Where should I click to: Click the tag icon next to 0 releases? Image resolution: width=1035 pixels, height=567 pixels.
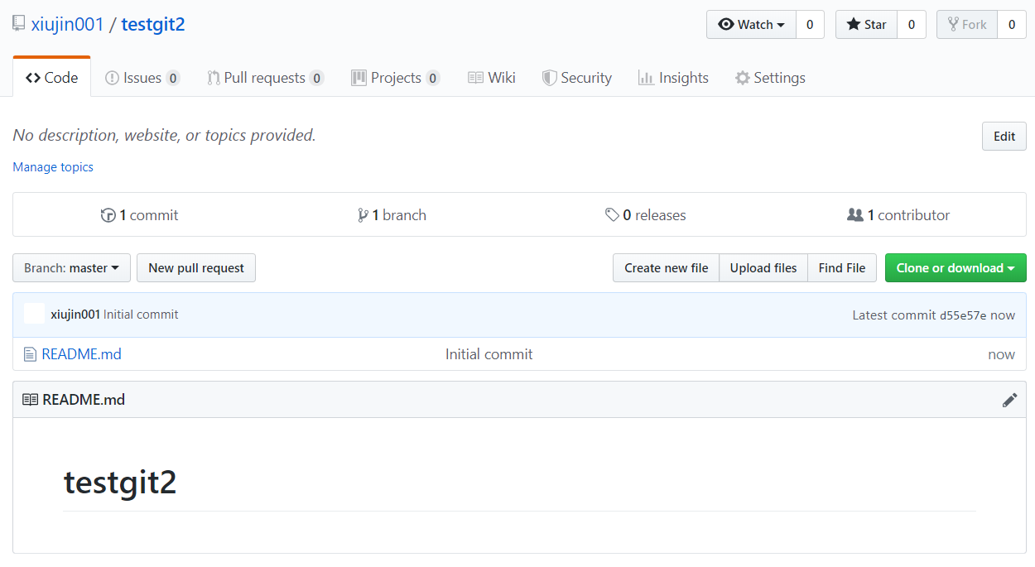[612, 215]
